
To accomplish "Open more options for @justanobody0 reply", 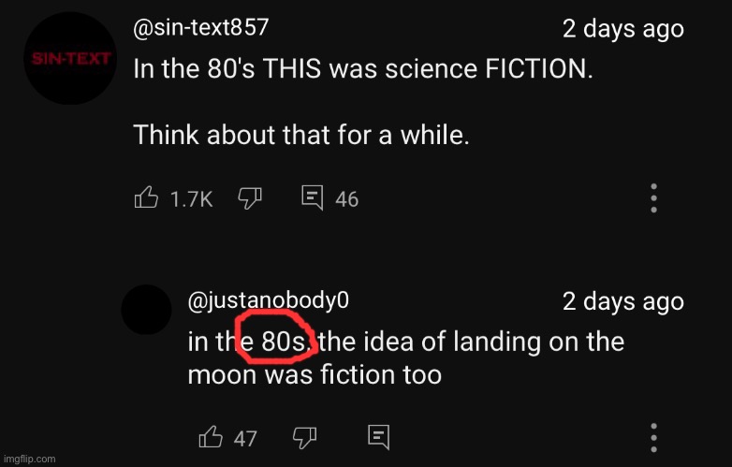I will pos(654,438).
